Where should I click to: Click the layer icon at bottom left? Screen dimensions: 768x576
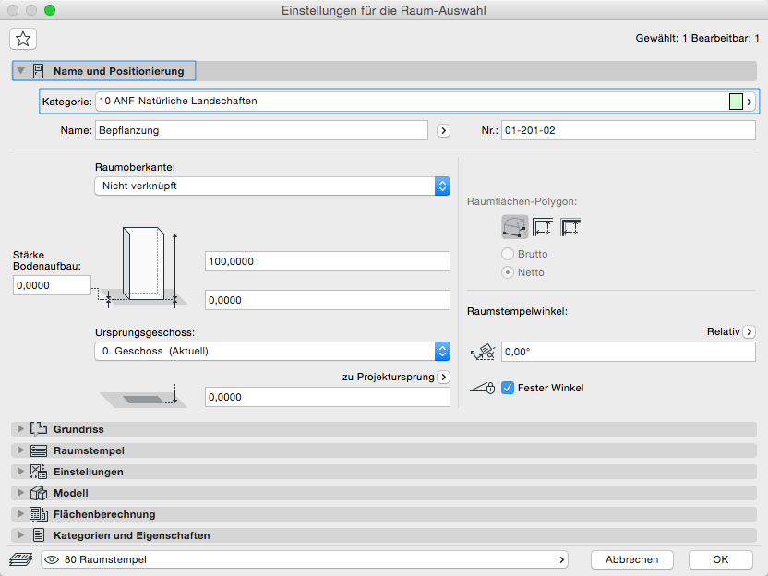tap(20, 559)
